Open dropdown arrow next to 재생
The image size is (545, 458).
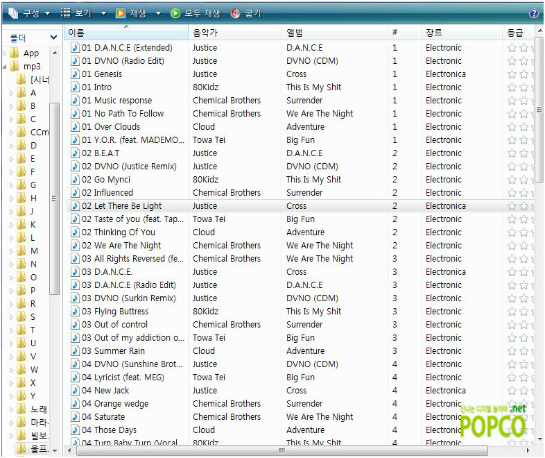[x=159, y=14]
